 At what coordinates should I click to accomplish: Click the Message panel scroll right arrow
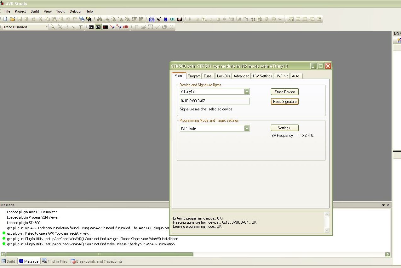point(387,254)
